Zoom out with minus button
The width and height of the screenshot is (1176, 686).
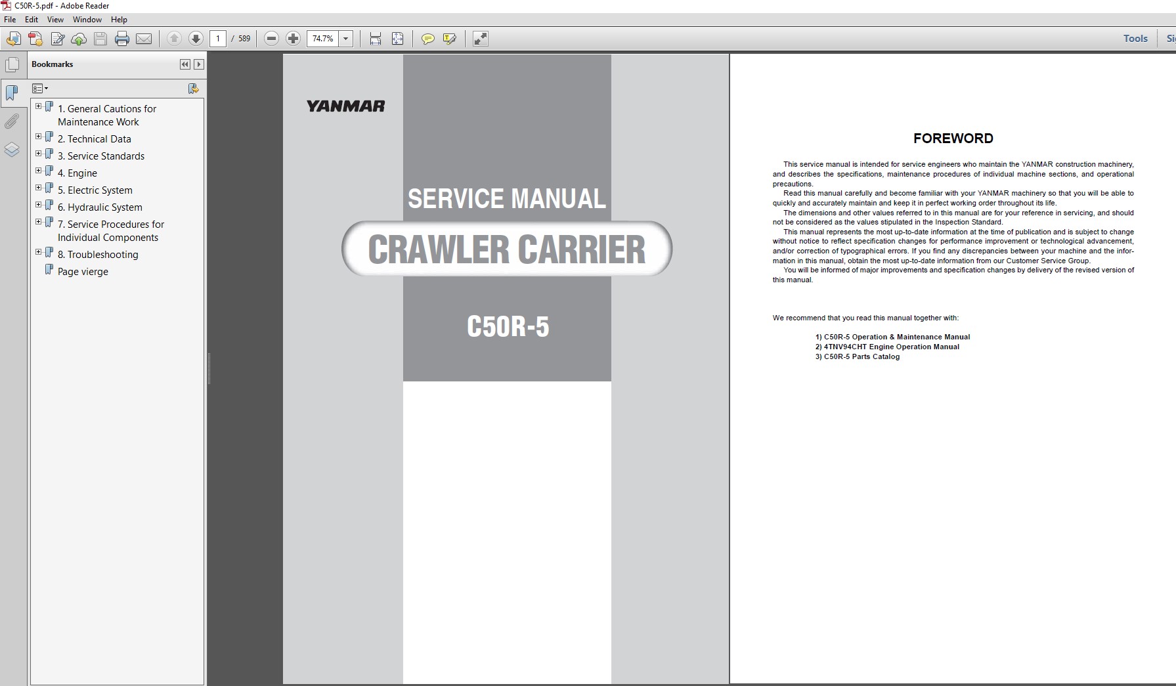(x=272, y=39)
